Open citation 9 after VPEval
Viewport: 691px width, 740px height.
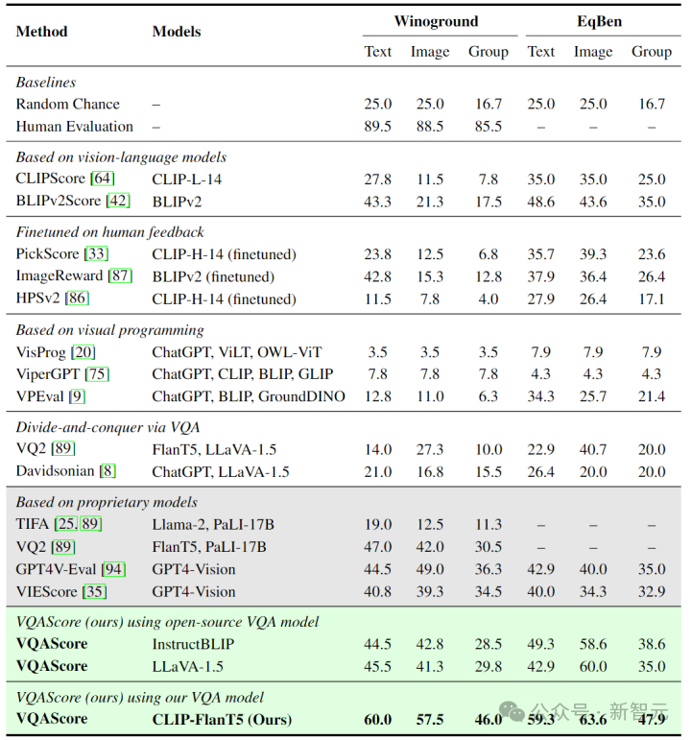(77, 396)
